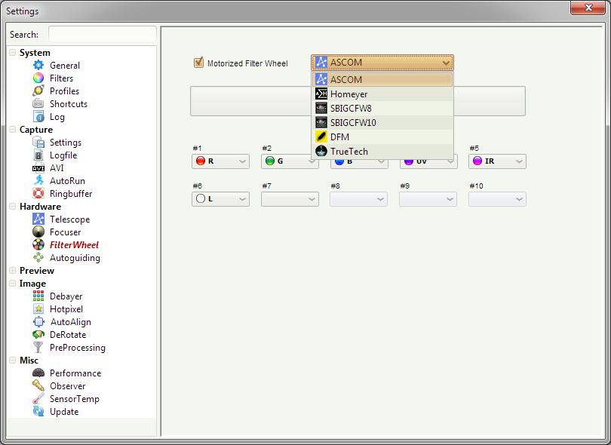Viewport: 611px width, 445px height.
Task: Uncheck Motorized Filter Wheel checkbox
Action: coord(198,63)
